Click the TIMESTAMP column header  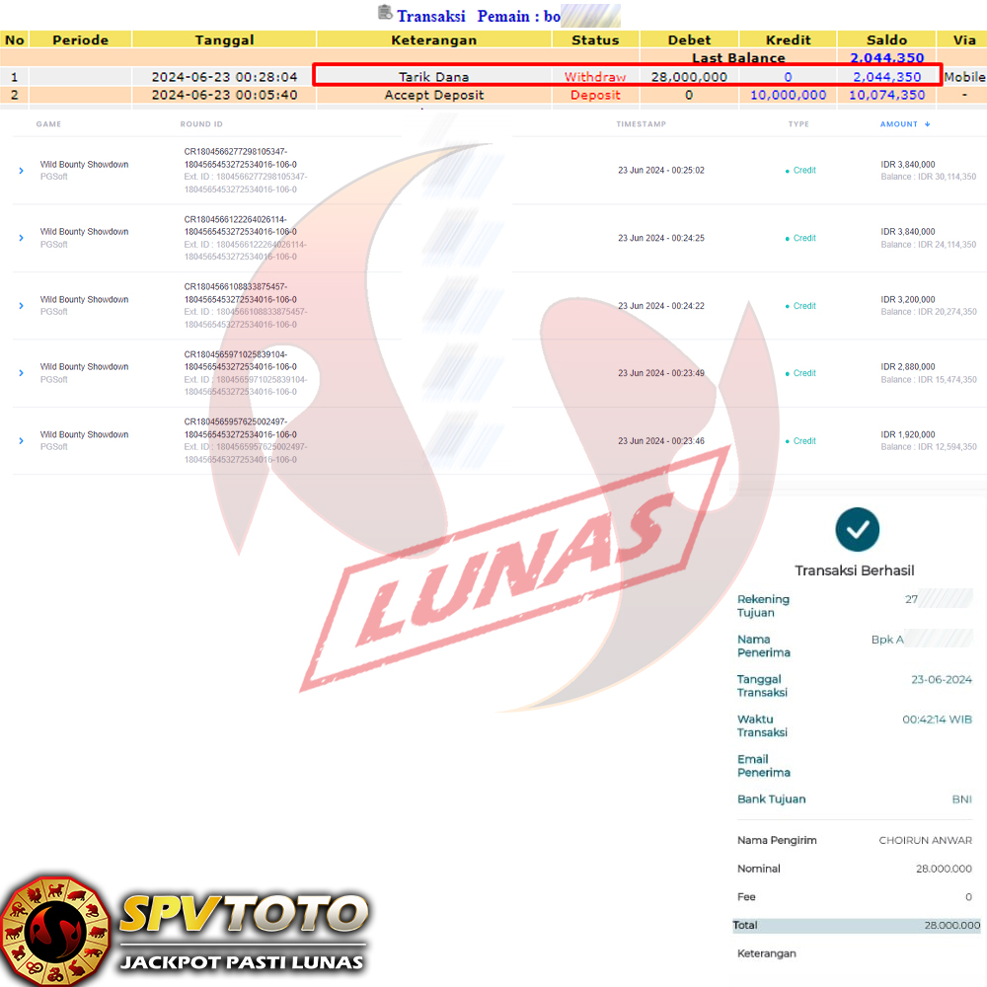point(641,124)
